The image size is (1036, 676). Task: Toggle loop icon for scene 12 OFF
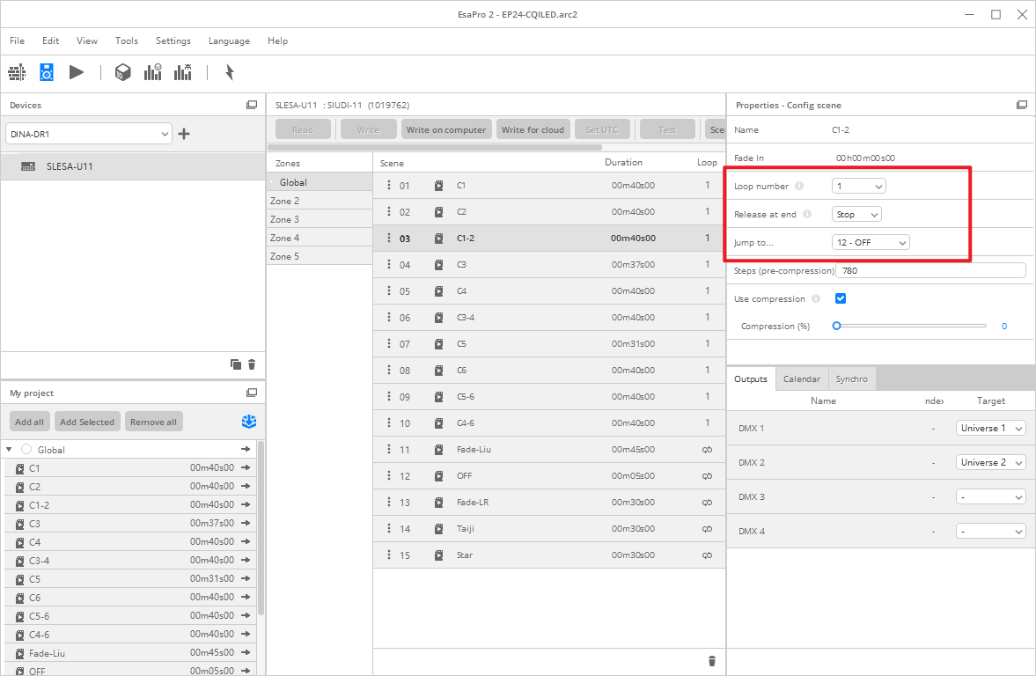706,476
